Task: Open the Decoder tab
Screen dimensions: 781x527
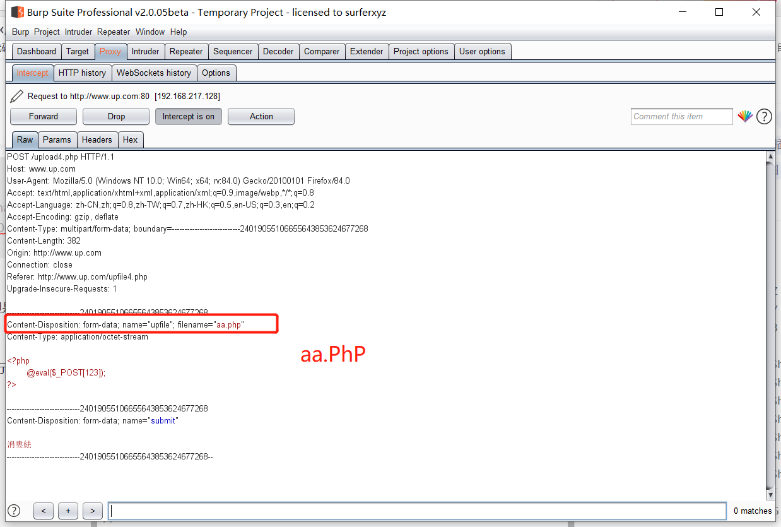Action: pos(278,52)
